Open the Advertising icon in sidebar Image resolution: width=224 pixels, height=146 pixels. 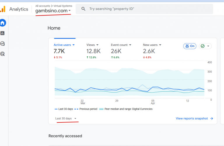tap(3, 54)
